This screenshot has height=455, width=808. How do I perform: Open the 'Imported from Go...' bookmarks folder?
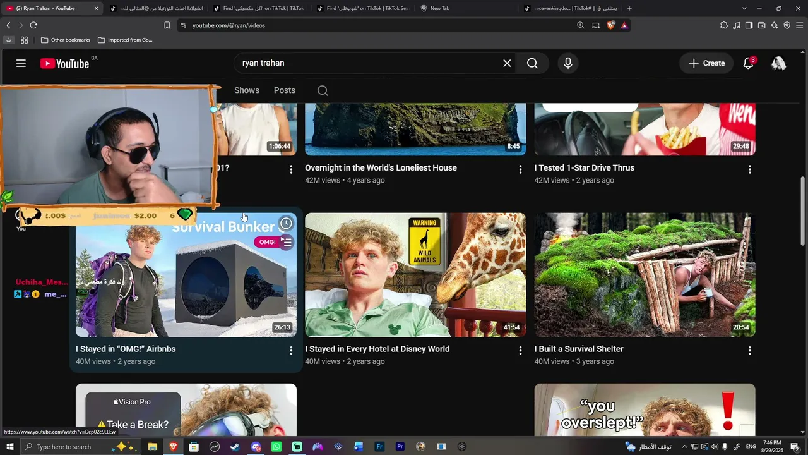pos(125,40)
